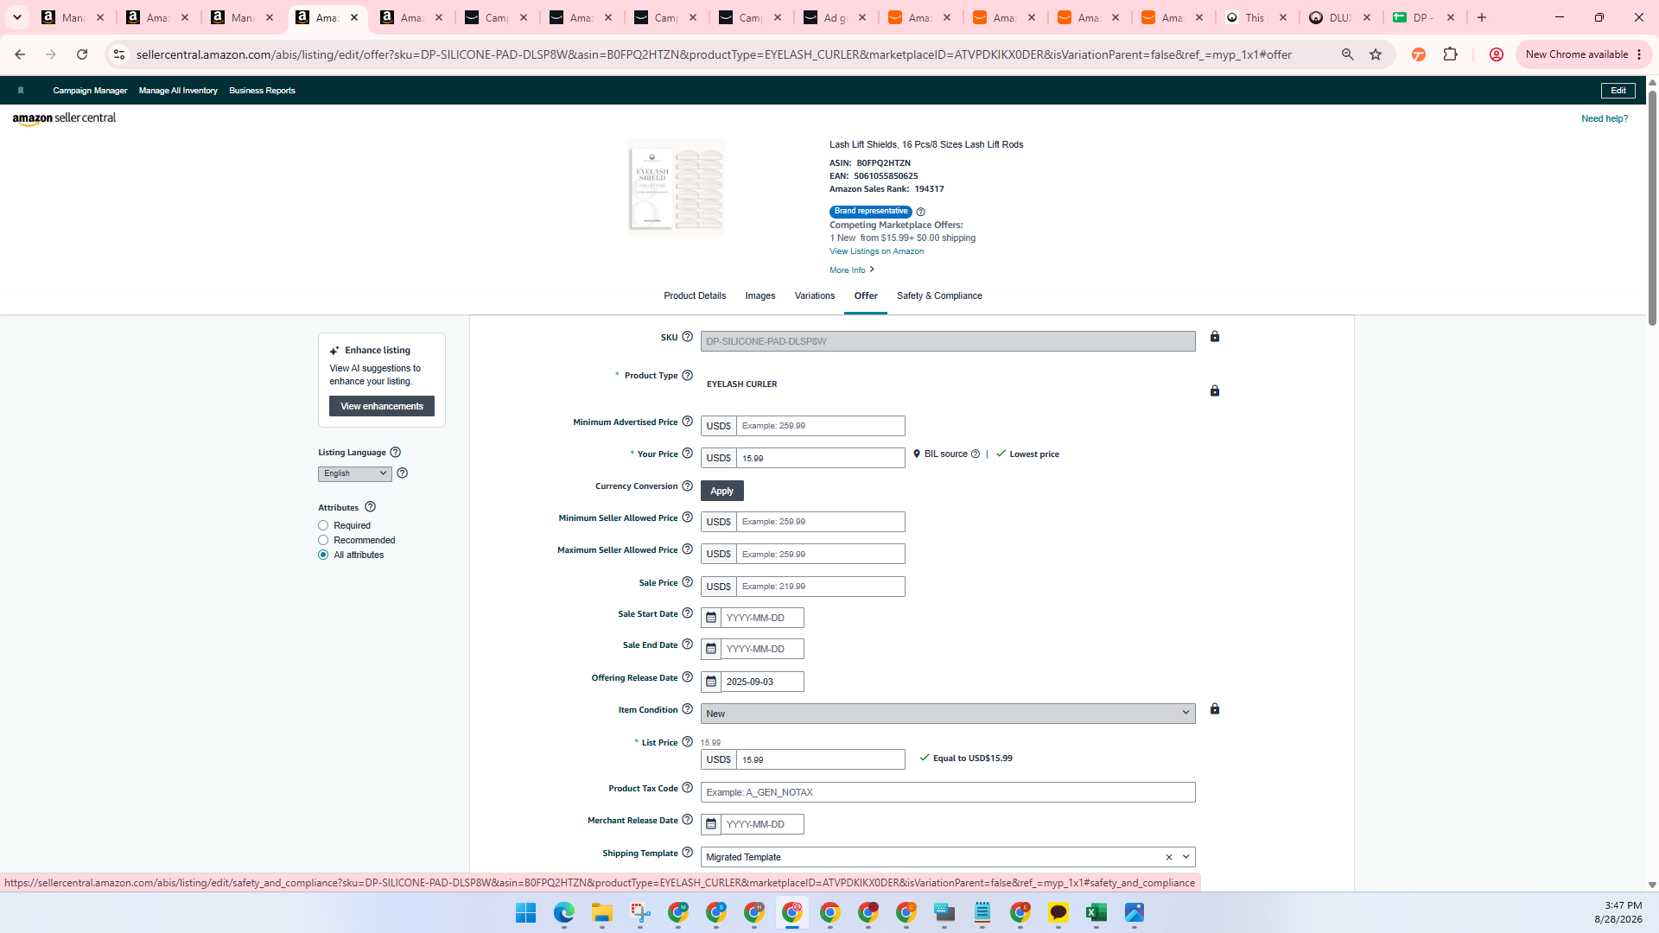
Task: Click the Product Tax Code input field
Action: (948, 792)
